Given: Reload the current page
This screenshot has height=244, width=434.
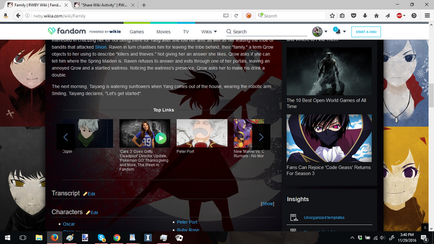Looking at the screenshot, I should 236,16.
